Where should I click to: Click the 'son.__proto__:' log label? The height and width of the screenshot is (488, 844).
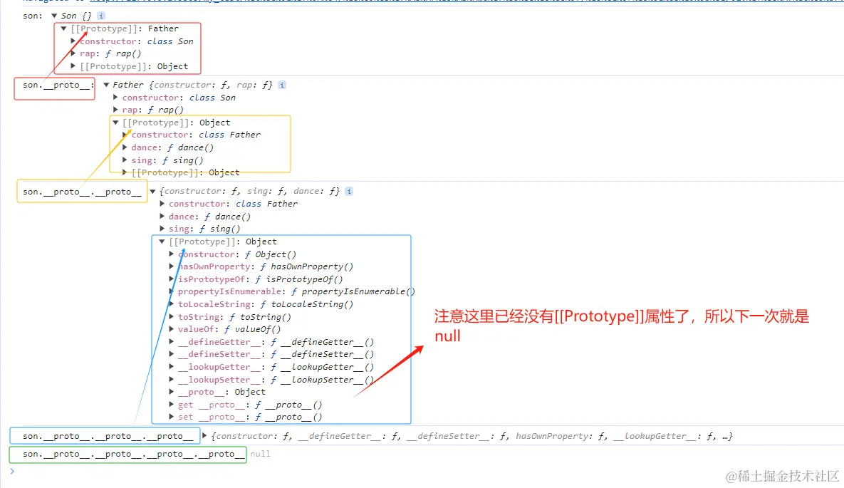click(x=58, y=85)
